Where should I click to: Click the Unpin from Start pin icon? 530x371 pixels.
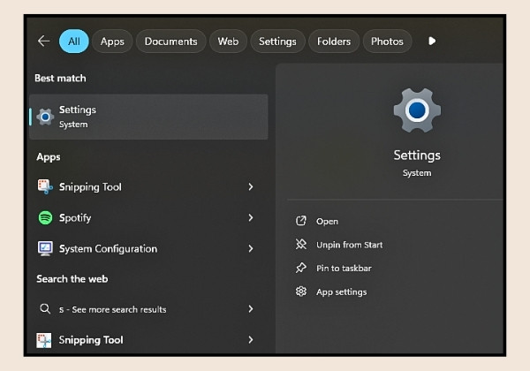pos(301,245)
